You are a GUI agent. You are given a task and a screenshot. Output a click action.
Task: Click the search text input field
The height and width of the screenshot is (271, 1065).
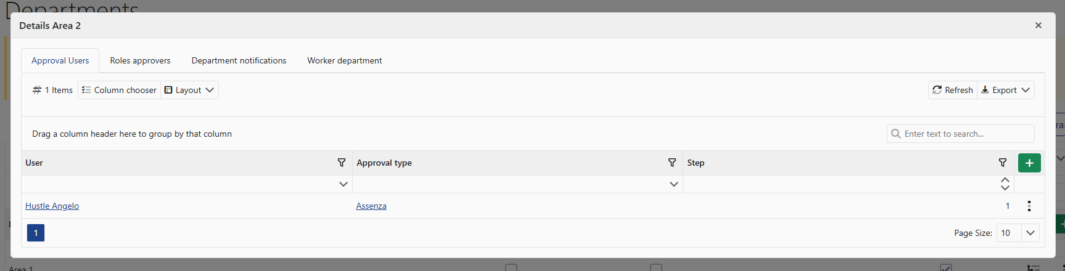966,134
